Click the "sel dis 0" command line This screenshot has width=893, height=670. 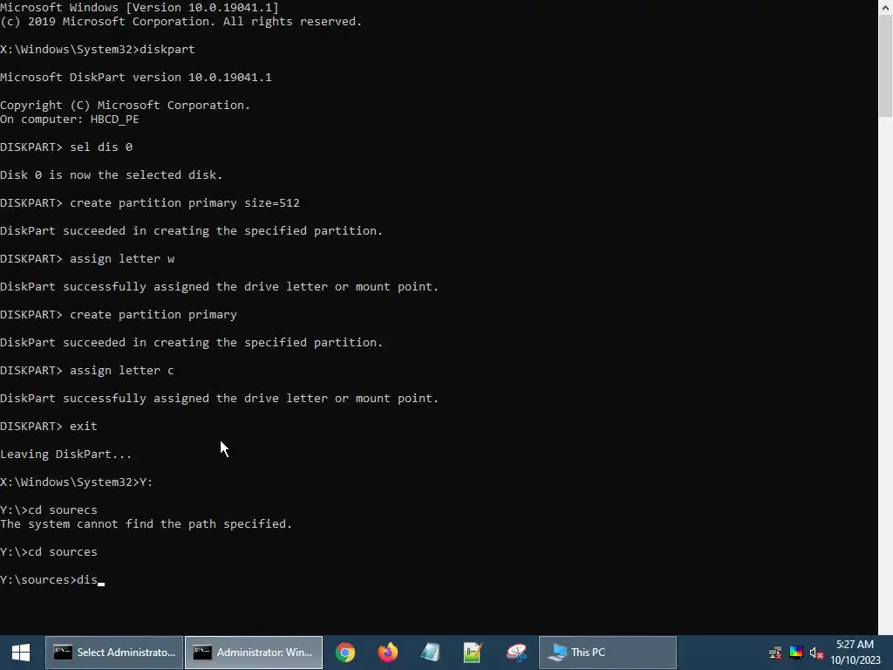[x=66, y=147]
